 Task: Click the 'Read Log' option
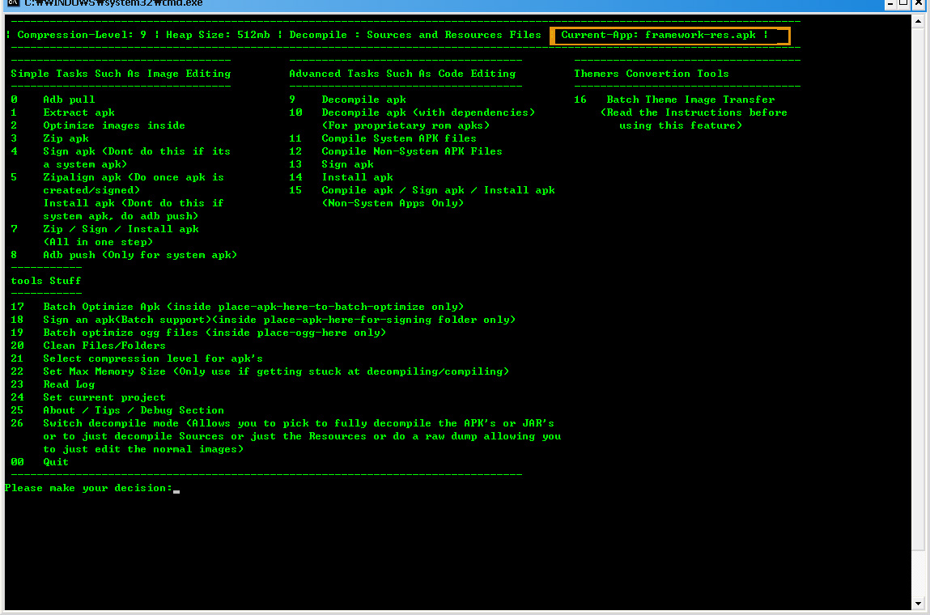click(x=69, y=384)
